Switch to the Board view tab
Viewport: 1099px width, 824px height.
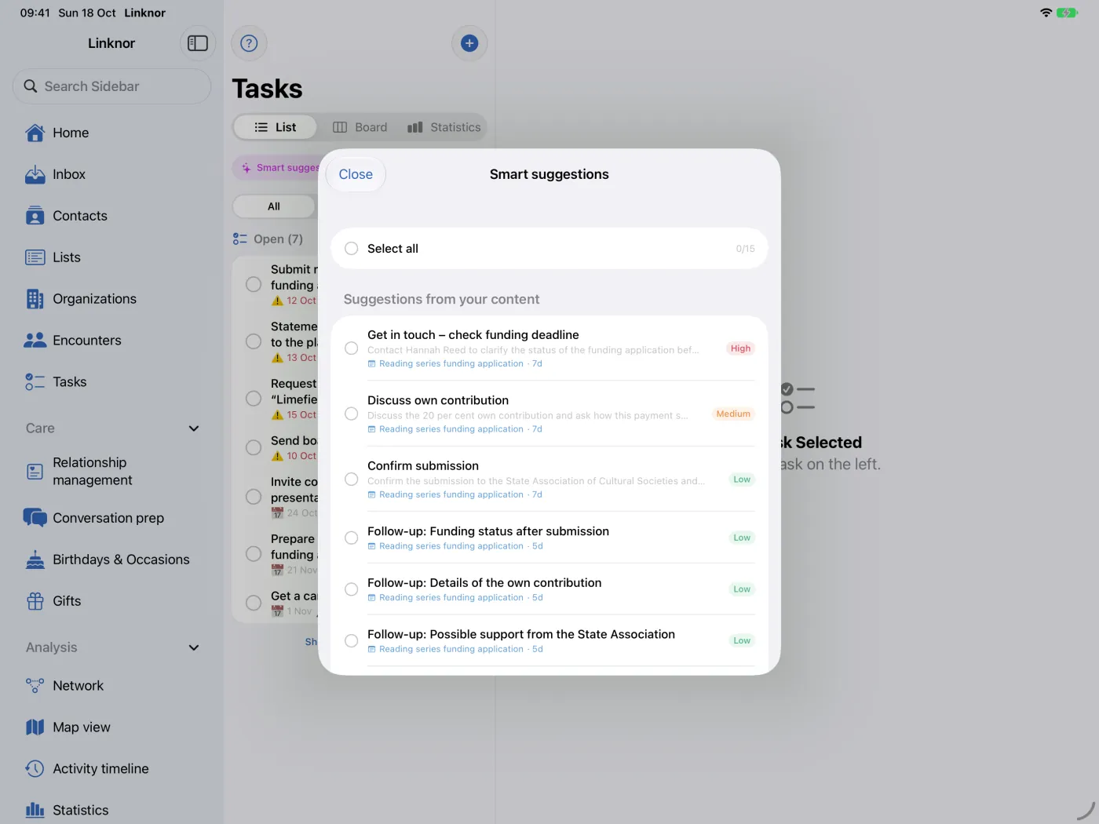click(x=360, y=127)
